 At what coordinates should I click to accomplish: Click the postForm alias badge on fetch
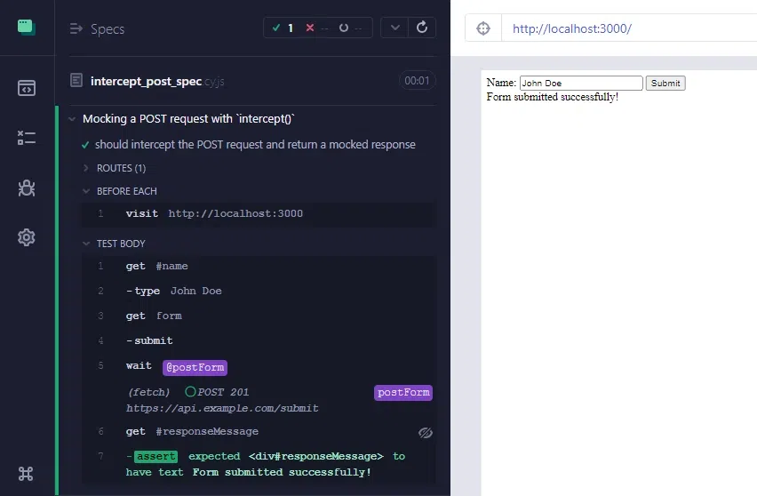tap(403, 392)
